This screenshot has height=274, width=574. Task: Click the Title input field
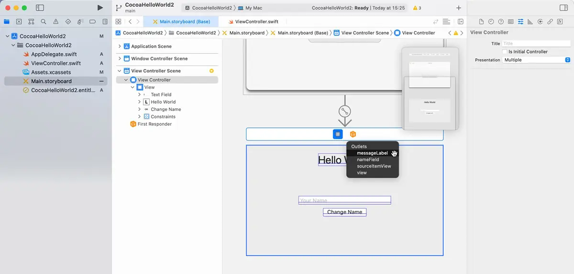click(x=536, y=43)
